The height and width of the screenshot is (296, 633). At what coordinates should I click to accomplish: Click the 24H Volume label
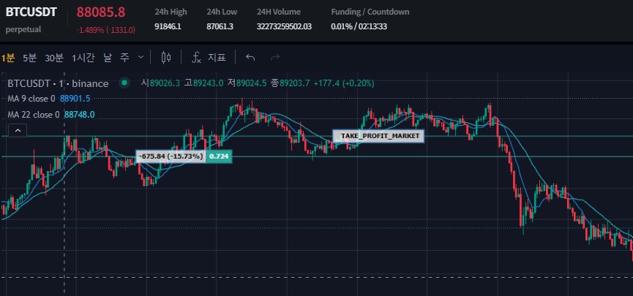[x=278, y=12]
